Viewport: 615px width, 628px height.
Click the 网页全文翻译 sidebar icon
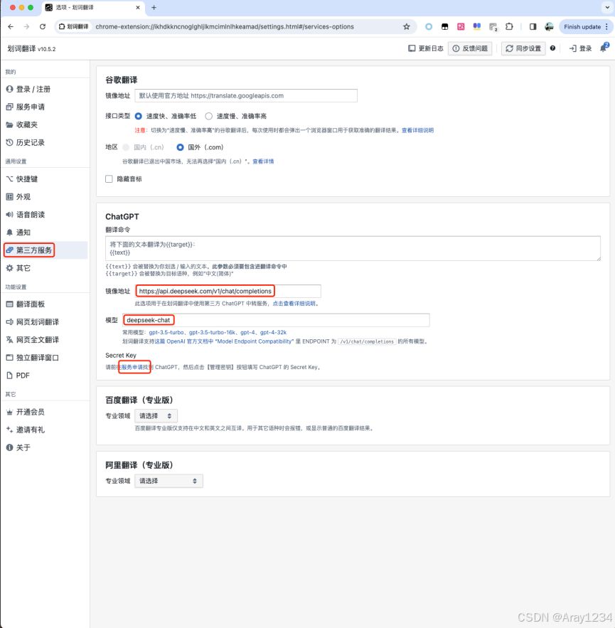coord(10,340)
